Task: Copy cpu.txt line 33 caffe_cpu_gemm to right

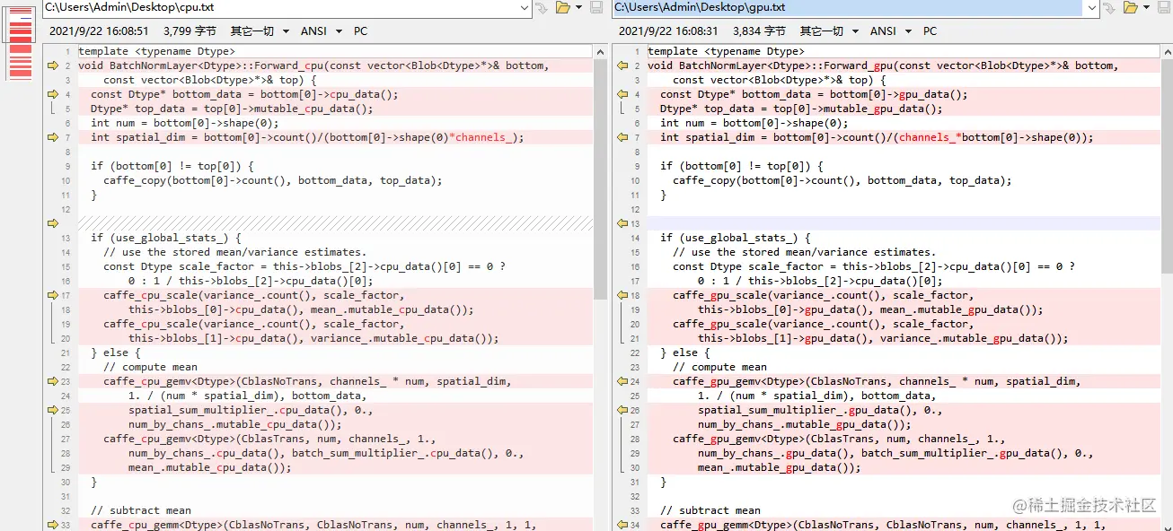Action: click(51, 525)
